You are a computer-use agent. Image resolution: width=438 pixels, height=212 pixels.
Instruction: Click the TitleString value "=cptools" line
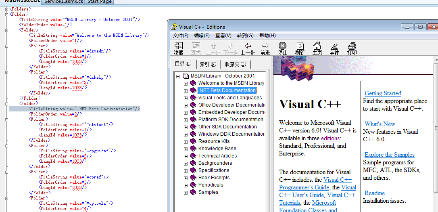click(77, 204)
